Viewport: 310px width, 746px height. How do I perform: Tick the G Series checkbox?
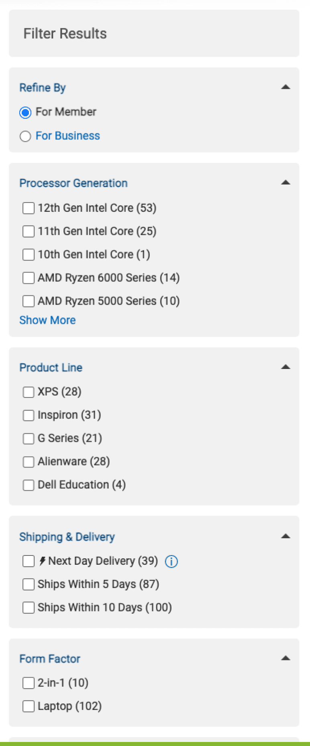(x=29, y=439)
